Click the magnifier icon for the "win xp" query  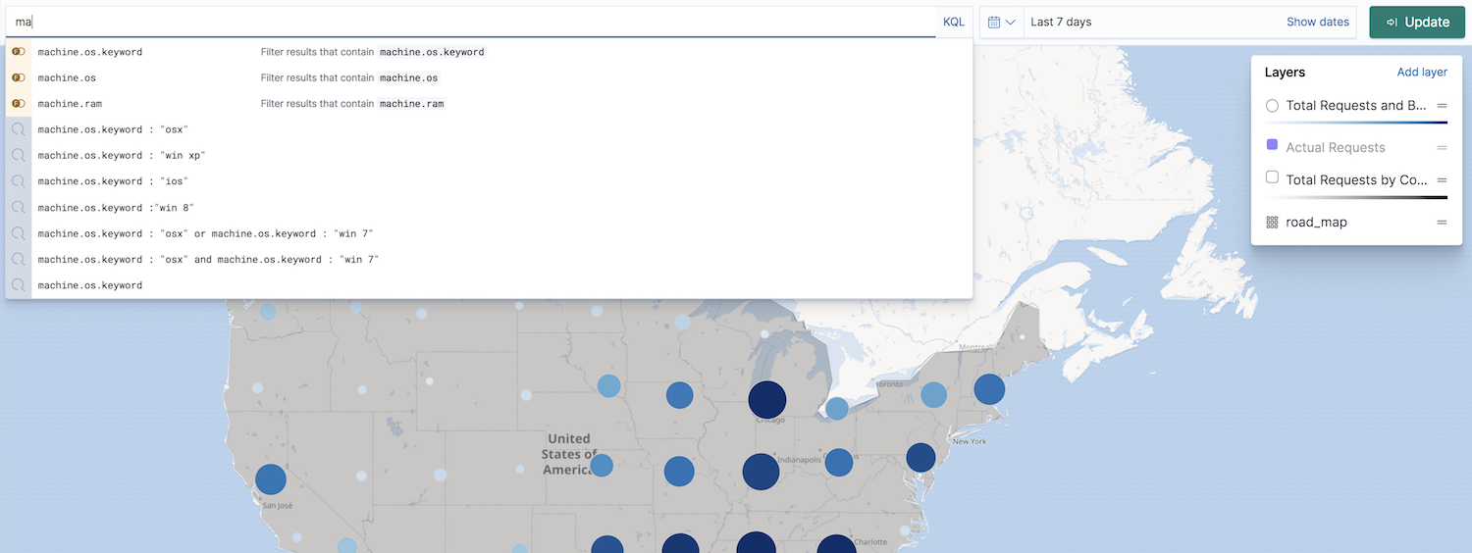19,155
